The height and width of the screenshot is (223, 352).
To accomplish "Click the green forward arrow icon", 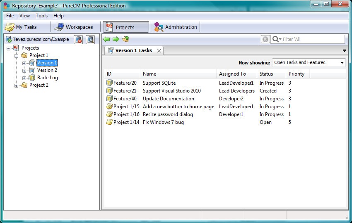I will [x=116, y=39].
